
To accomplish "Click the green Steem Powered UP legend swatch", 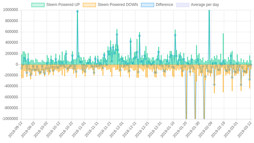I will click(38, 5).
